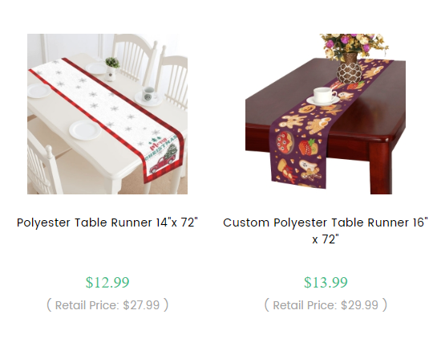Open the Christmas table runner product image
Image resolution: width=437 pixels, height=343 pixels.
[x=107, y=114]
